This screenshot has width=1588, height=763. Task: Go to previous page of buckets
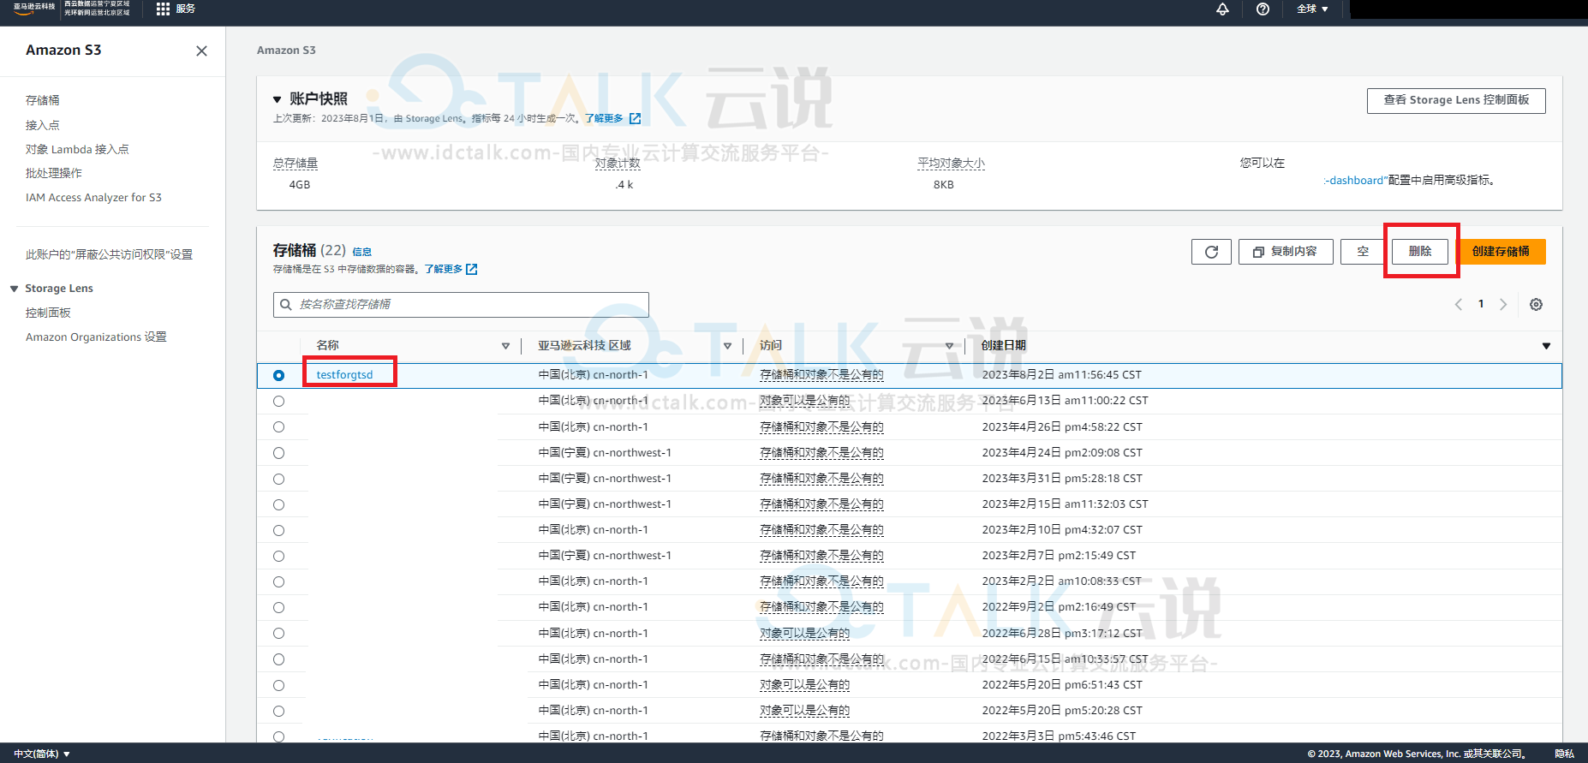(x=1458, y=304)
